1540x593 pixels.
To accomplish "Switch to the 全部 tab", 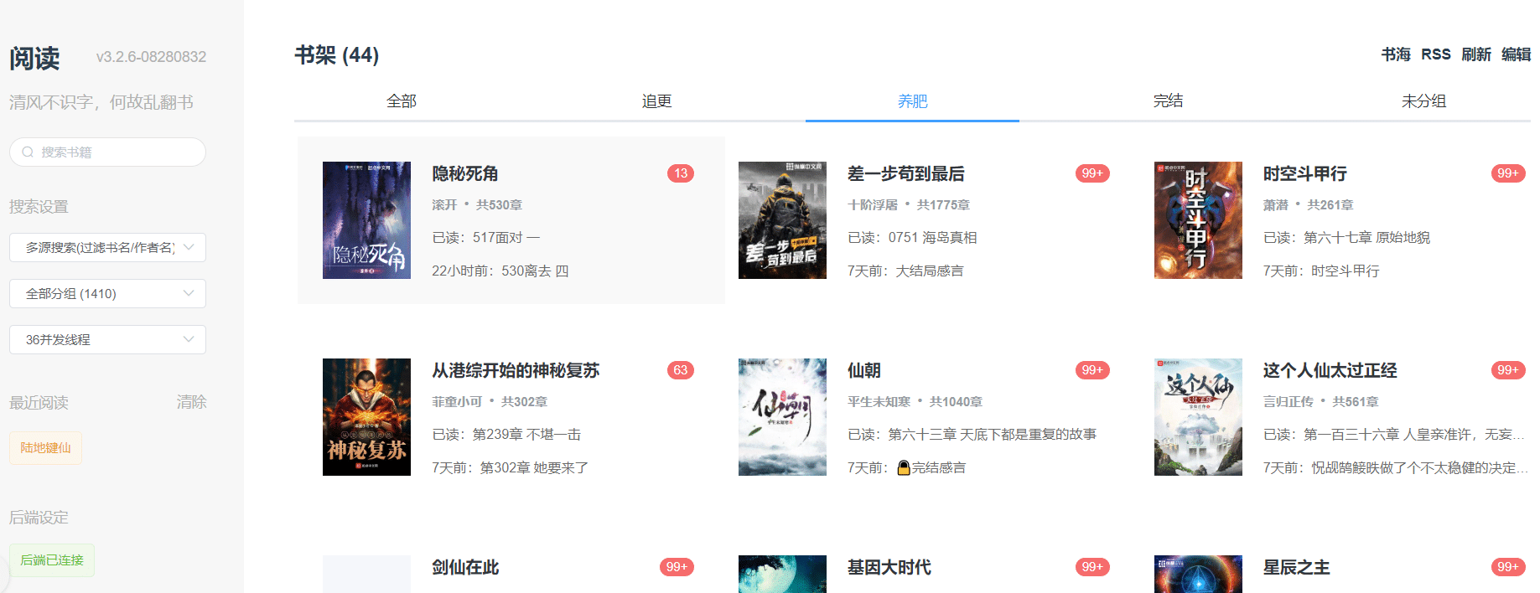I will pos(402,101).
